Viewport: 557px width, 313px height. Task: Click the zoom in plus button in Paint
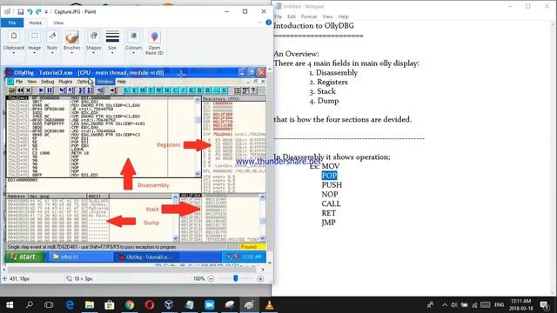(260, 279)
